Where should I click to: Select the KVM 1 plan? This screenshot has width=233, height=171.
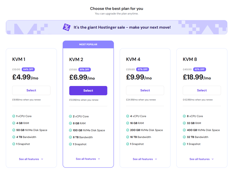31,90
